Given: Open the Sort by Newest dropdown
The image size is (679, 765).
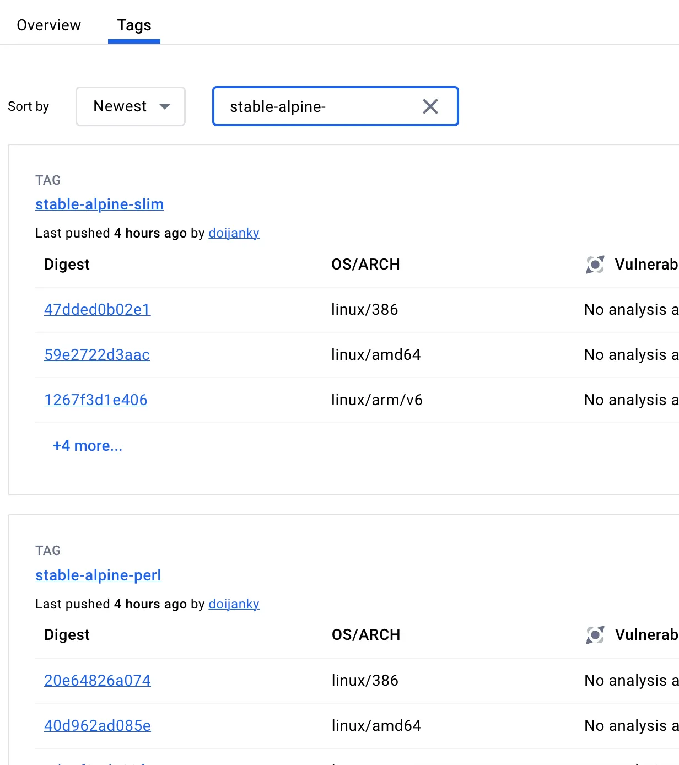Looking at the screenshot, I should pos(131,106).
